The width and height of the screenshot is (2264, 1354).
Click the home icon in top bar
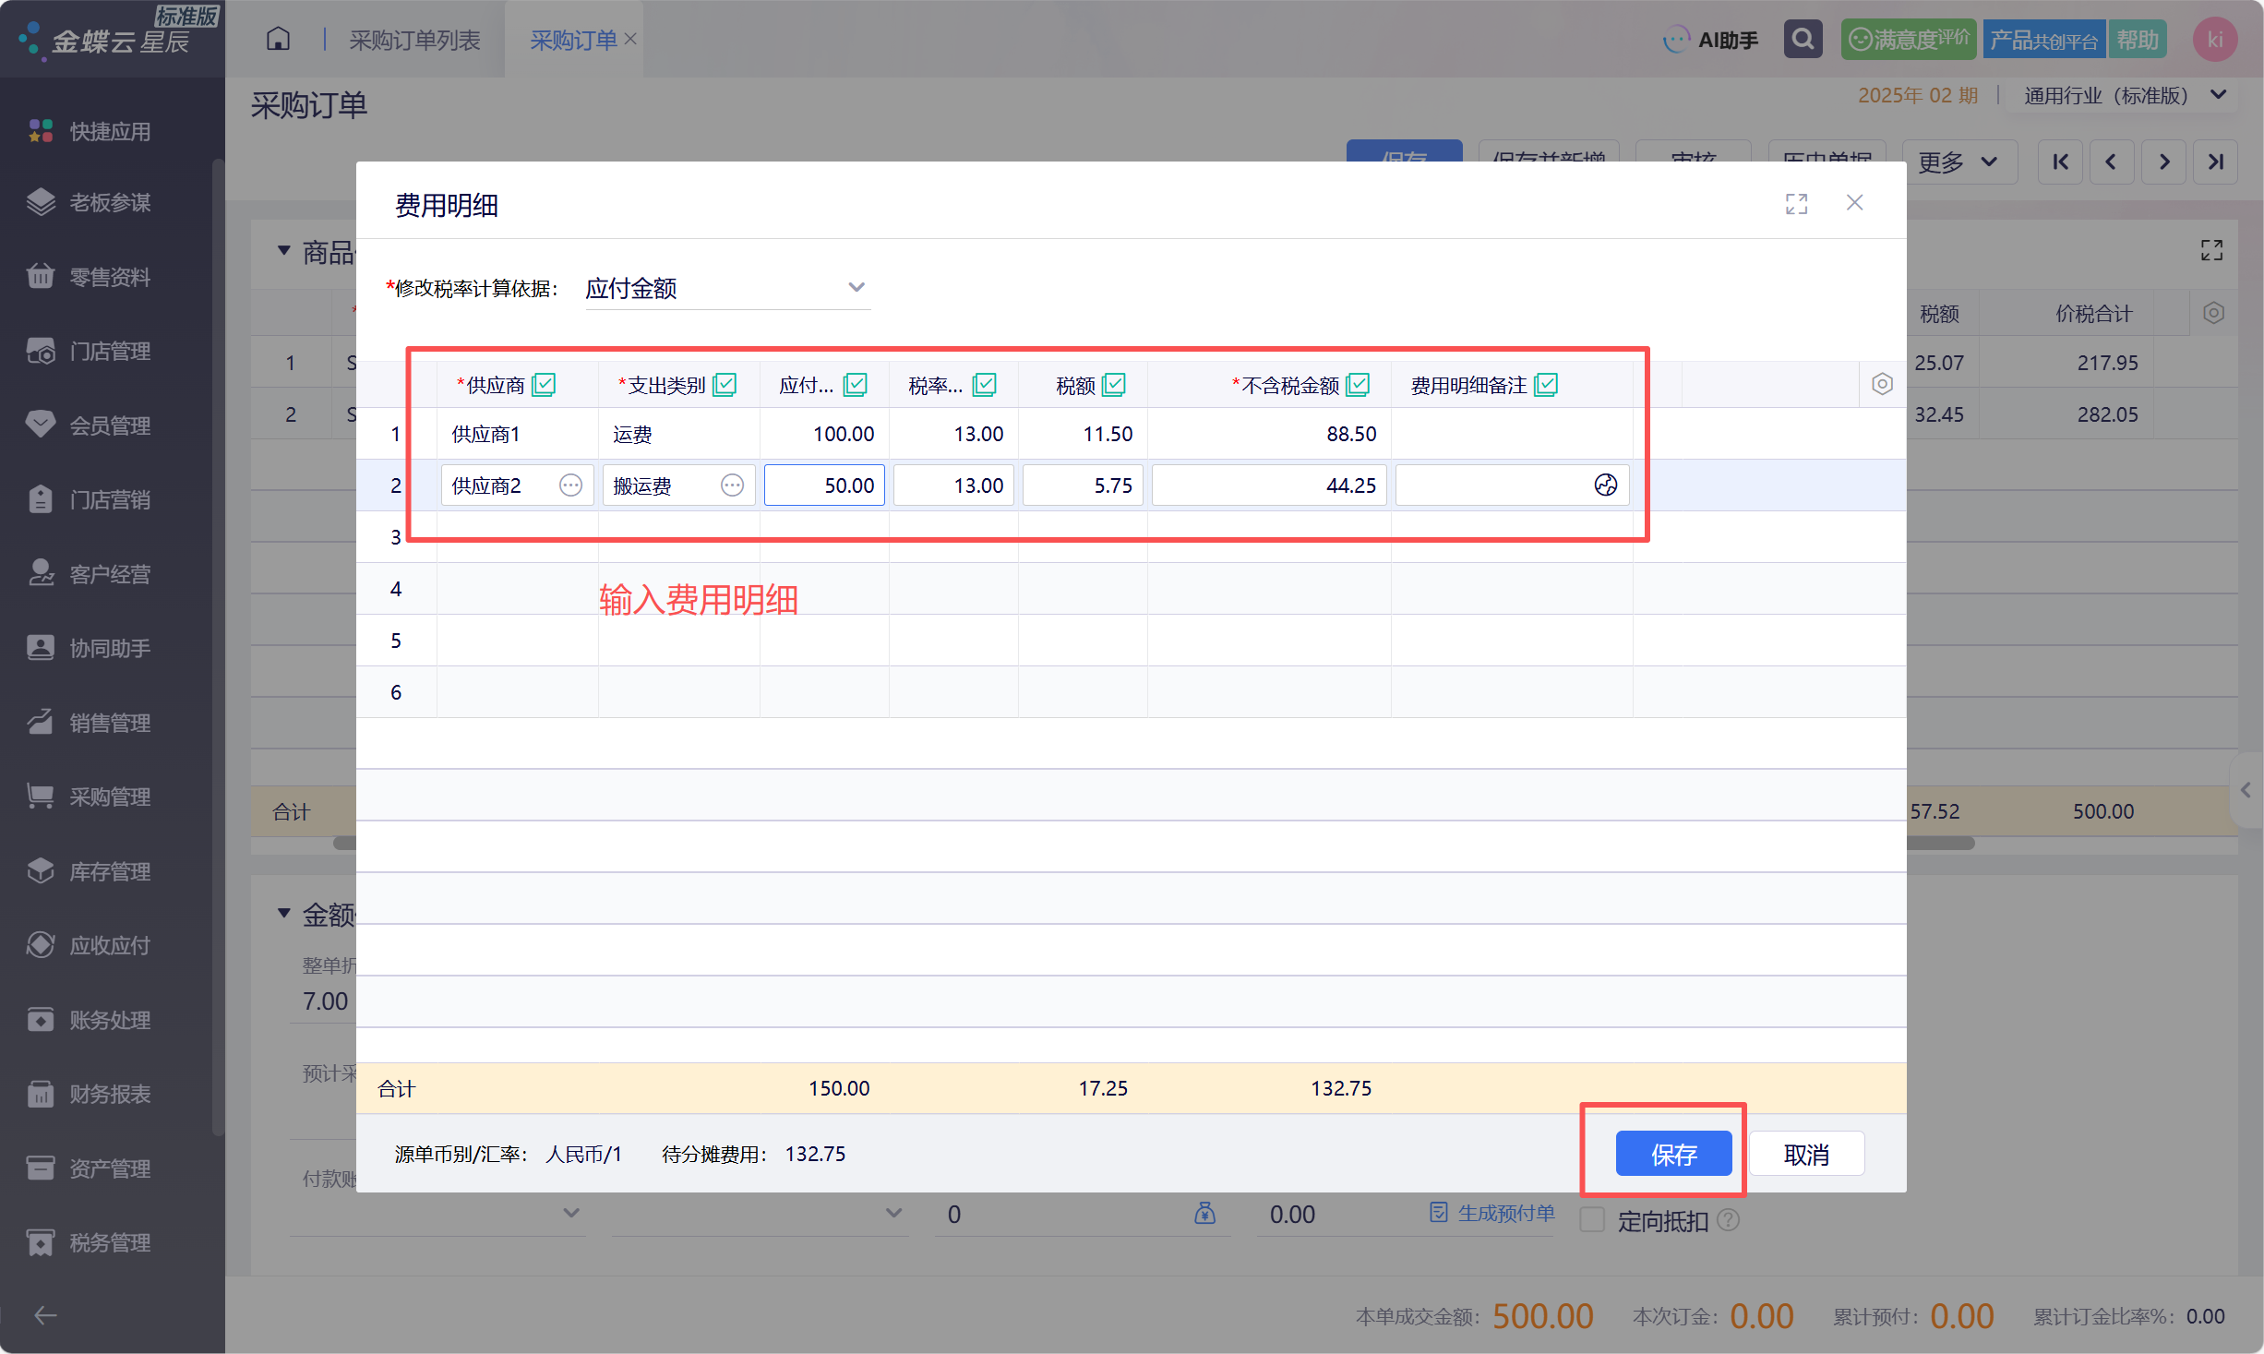coord(278,40)
